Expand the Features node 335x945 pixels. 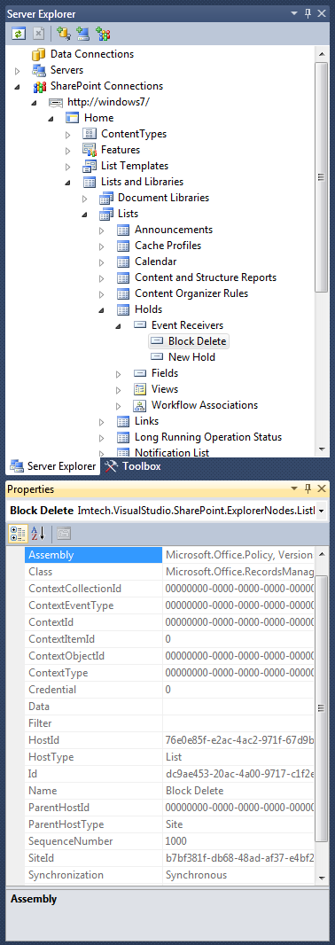pyautogui.click(x=68, y=150)
